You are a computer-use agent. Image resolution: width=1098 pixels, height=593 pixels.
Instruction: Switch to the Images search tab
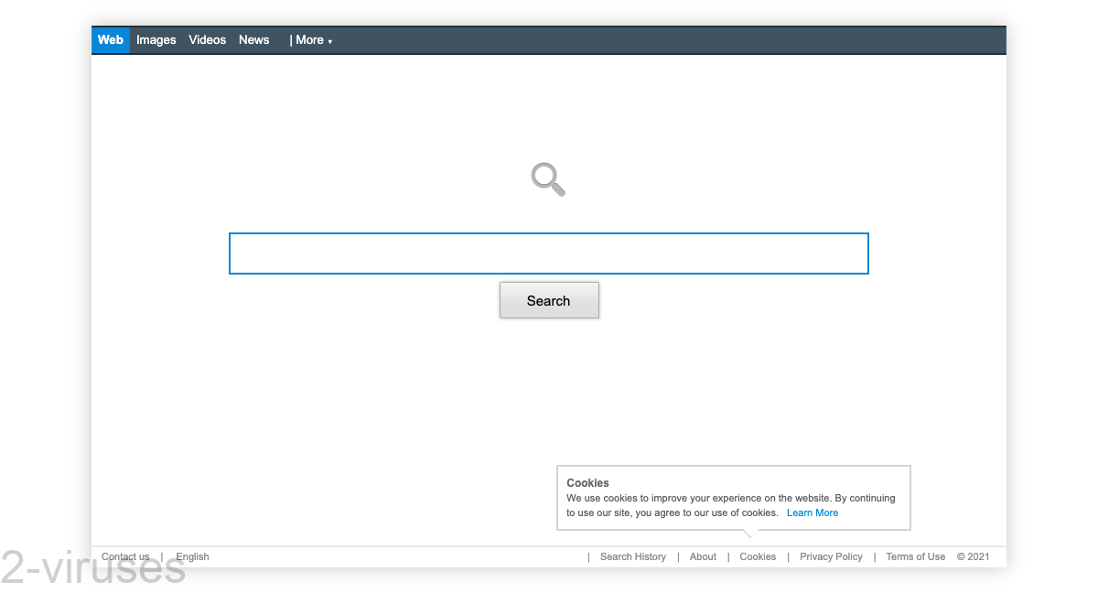[x=156, y=39]
